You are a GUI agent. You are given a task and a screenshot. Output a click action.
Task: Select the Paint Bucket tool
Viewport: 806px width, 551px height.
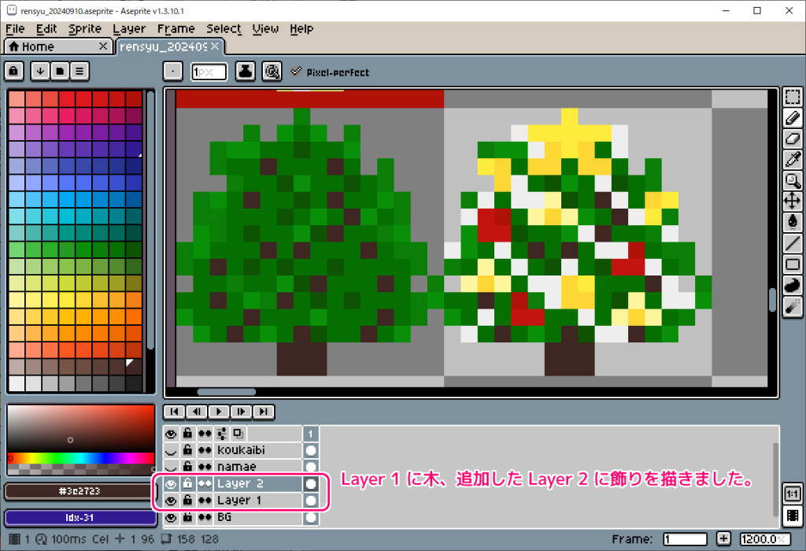coord(793,223)
